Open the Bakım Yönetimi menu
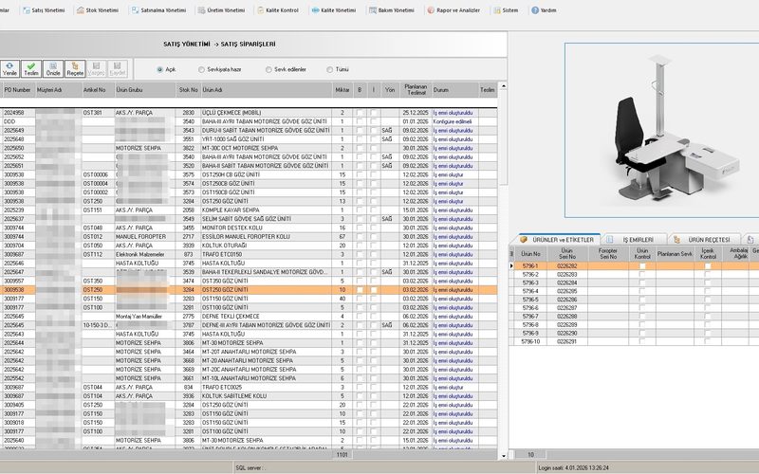This screenshot has width=759, height=474. 392,10
